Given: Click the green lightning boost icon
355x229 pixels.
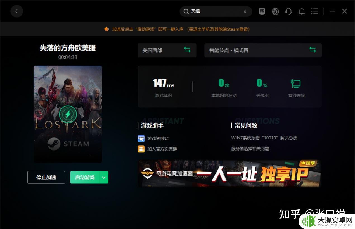Looking at the screenshot, I should [x=68, y=114].
